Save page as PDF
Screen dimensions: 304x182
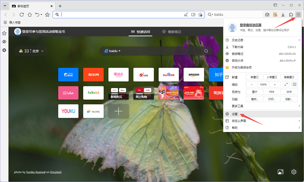pos(272,92)
